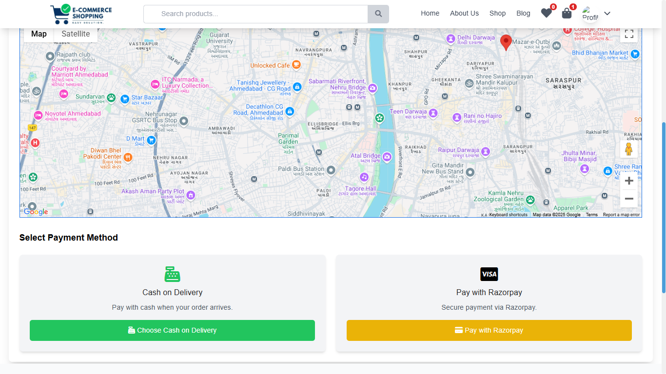Click Sundarvan park marker
This screenshot has height=374, width=666.
pos(111,97)
